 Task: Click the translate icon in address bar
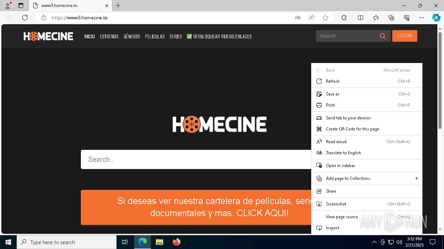298,18
